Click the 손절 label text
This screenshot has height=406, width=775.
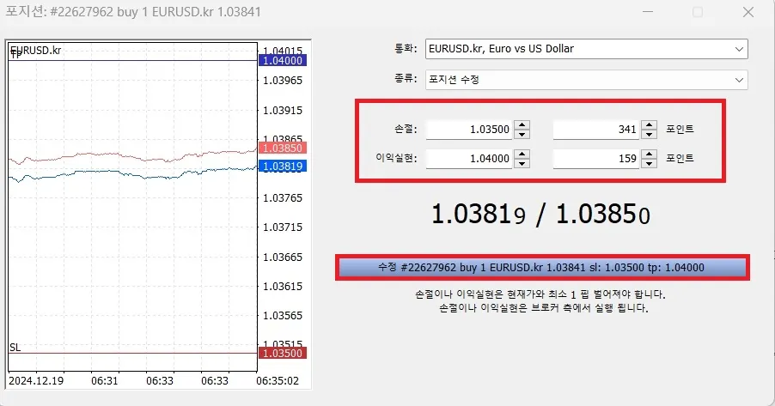tap(406, 129)
